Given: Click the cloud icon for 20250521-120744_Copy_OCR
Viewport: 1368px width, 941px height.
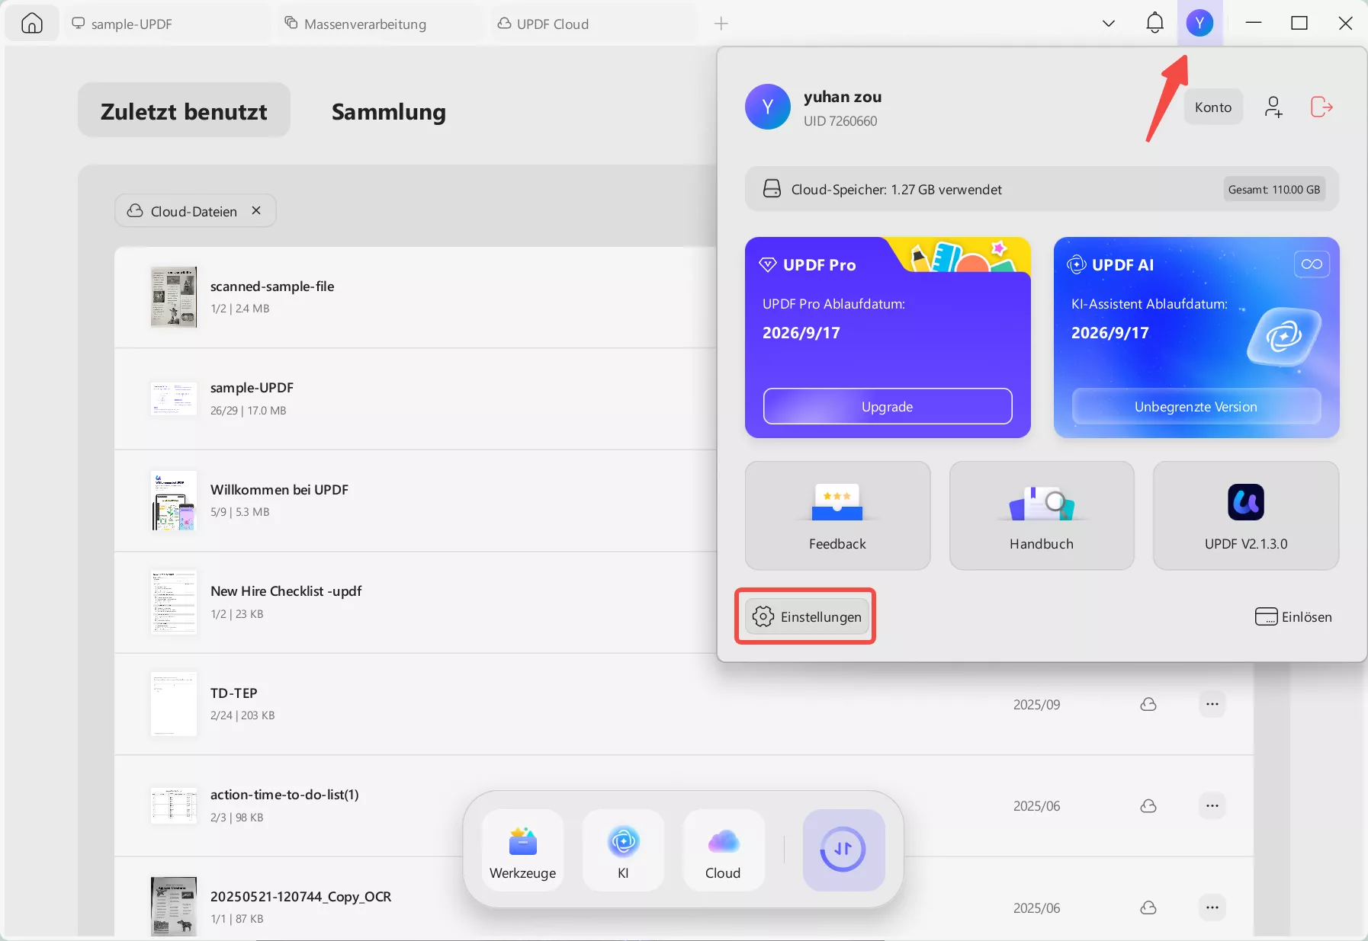Looking at the screenshot, I should tap(1148, 907).
